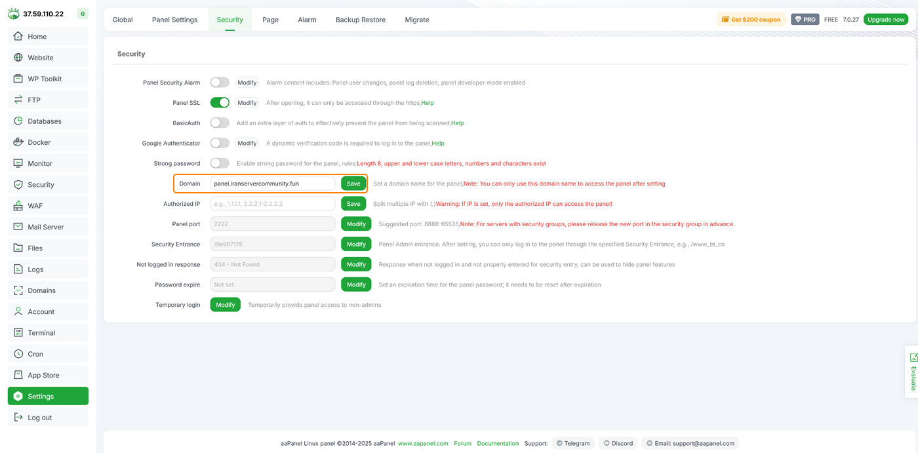
Task: Open the Monitor section
Action: click(x=39, y=163)
